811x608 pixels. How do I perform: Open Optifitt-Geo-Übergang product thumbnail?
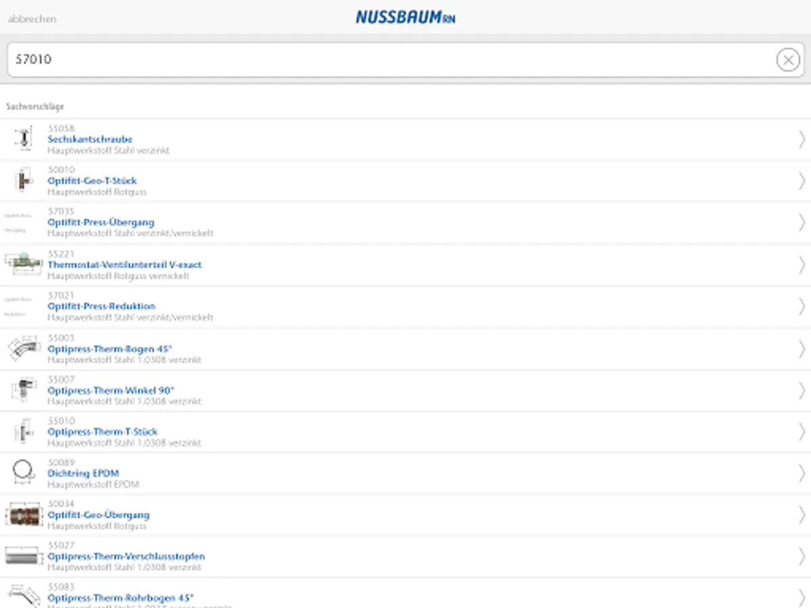point(23,515)
